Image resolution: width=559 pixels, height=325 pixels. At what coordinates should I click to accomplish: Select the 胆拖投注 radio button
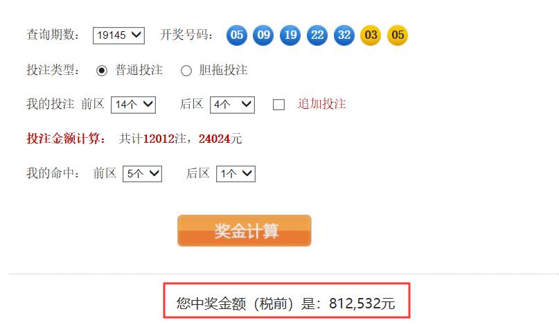(x=186, y=71)
